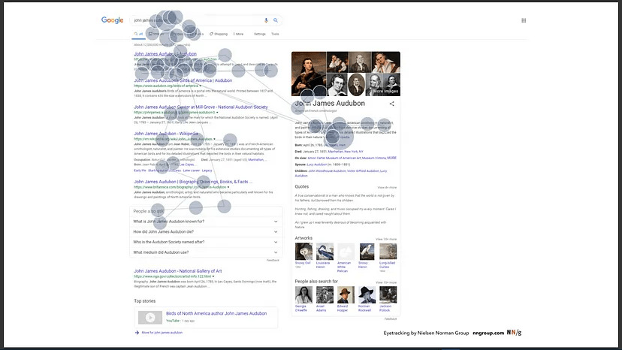The image size is (622, 350).
Task: Click Legacy under the Wikipedia result
Action: pos(207,170)
